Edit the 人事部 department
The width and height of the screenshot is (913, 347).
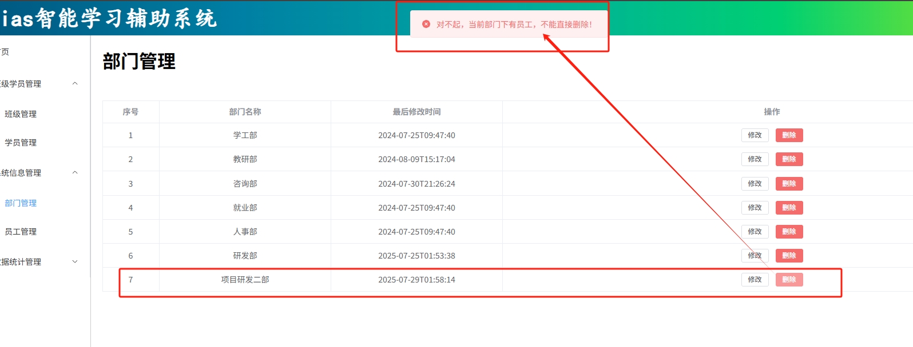[x=755, y=232]
